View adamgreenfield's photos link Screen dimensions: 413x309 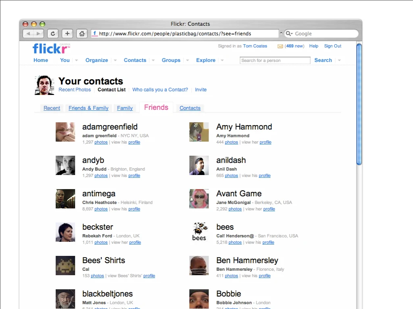point(101,142)
